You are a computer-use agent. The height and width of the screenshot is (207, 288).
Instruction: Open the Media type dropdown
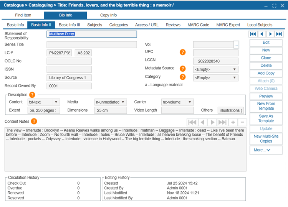[111, 102]
